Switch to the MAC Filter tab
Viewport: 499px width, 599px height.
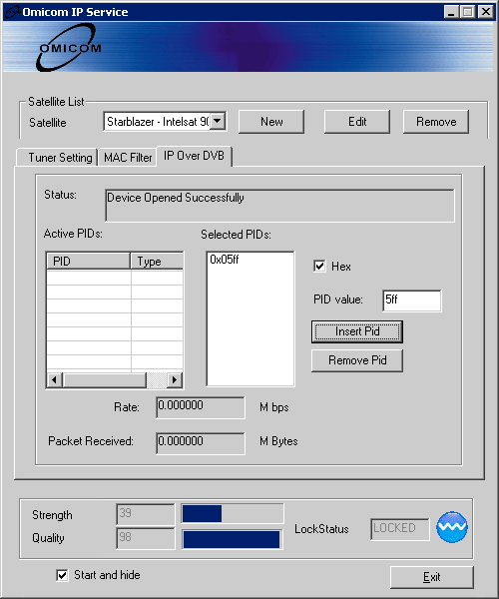[128, 157]
